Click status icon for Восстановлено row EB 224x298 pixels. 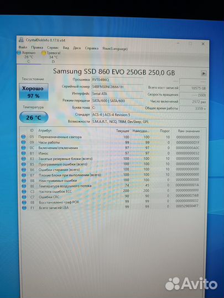[x=24, y=203]
